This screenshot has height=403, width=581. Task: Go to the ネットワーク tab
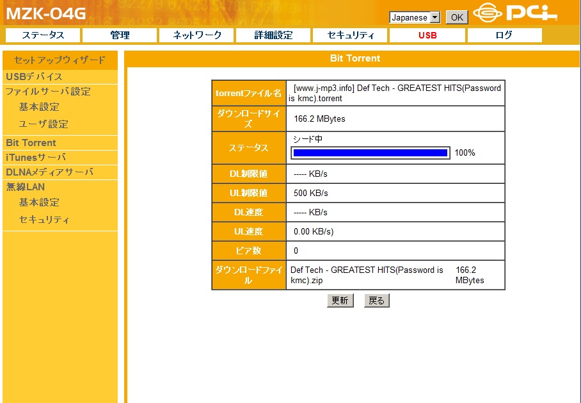pos(196,35)
